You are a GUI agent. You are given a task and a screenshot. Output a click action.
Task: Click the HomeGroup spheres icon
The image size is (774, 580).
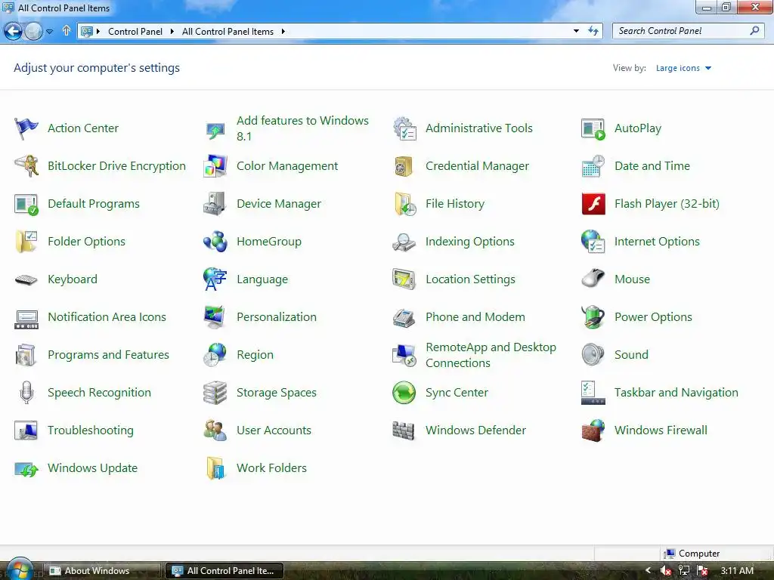(x=215, y=242)
